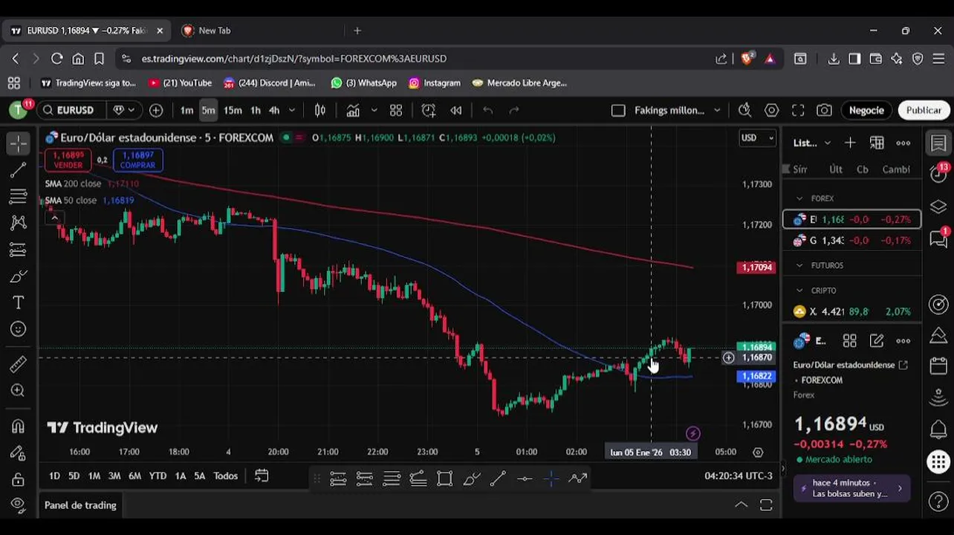Open the prediction and measurement tools

point(19,250)
